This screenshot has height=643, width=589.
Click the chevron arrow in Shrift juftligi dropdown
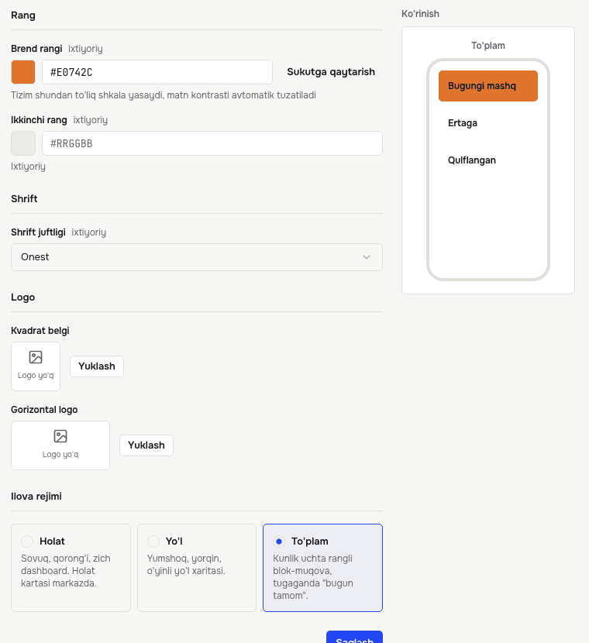[x=367, y=257]
